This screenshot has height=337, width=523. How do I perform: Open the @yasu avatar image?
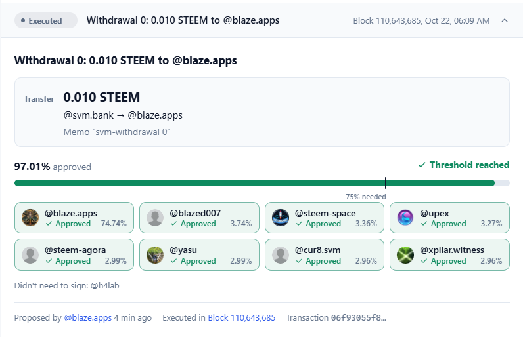click(155, 255)
